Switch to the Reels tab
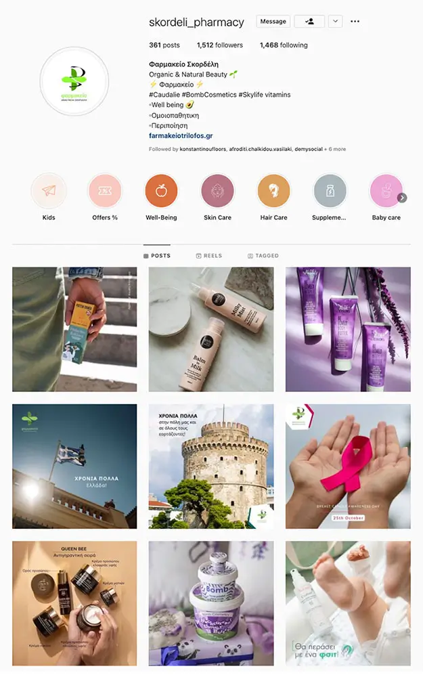This screenshot has width=423, height=677. 209,256
